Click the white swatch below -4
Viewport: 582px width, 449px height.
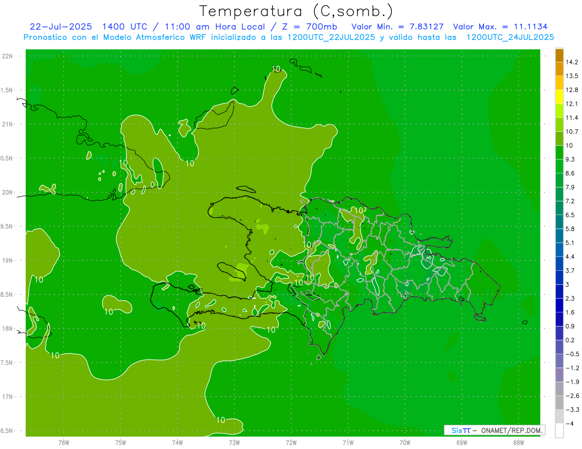[559, 431]
